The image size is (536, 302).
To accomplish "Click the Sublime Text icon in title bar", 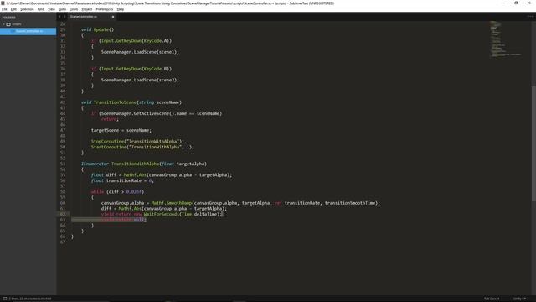I will (x=3, y=3).
